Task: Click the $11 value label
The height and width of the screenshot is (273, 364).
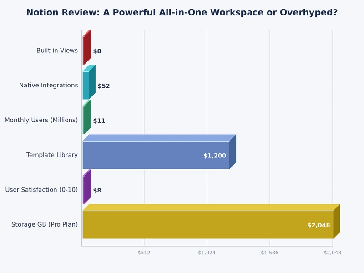Action: tap(99, 121)
